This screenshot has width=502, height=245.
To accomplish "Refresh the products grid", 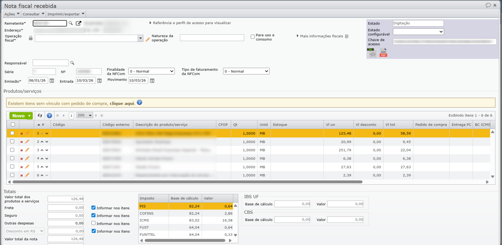I will (x=40, y=115).
